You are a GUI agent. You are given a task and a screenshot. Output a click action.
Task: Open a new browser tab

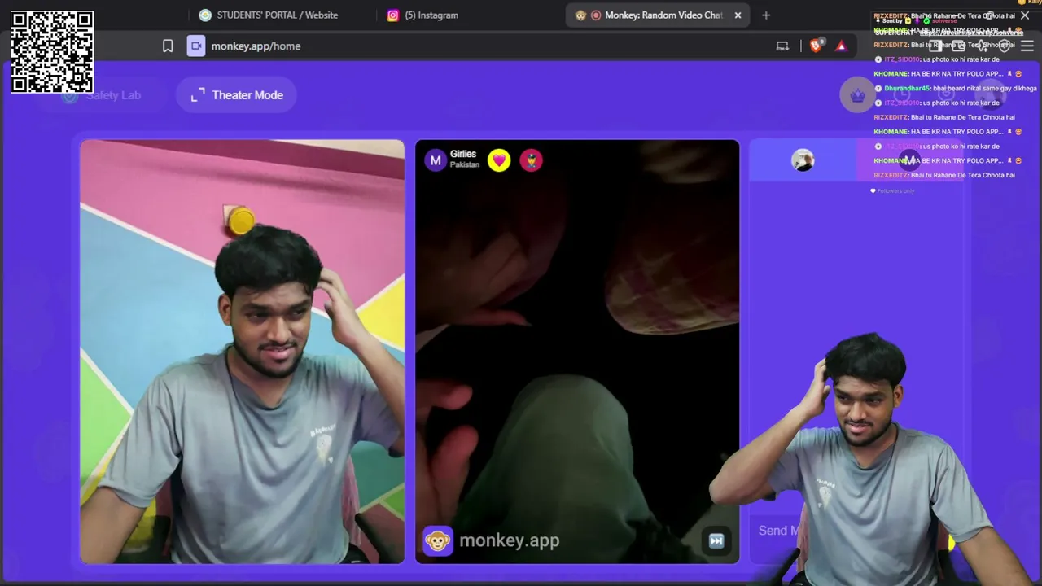coord(765,15)
